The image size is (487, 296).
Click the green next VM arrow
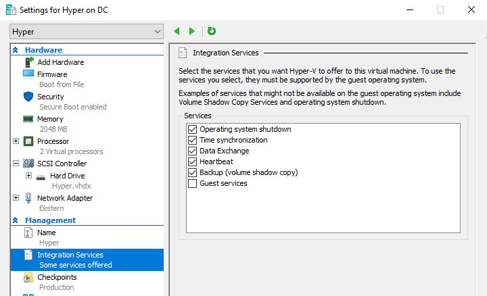pos(192,31)
